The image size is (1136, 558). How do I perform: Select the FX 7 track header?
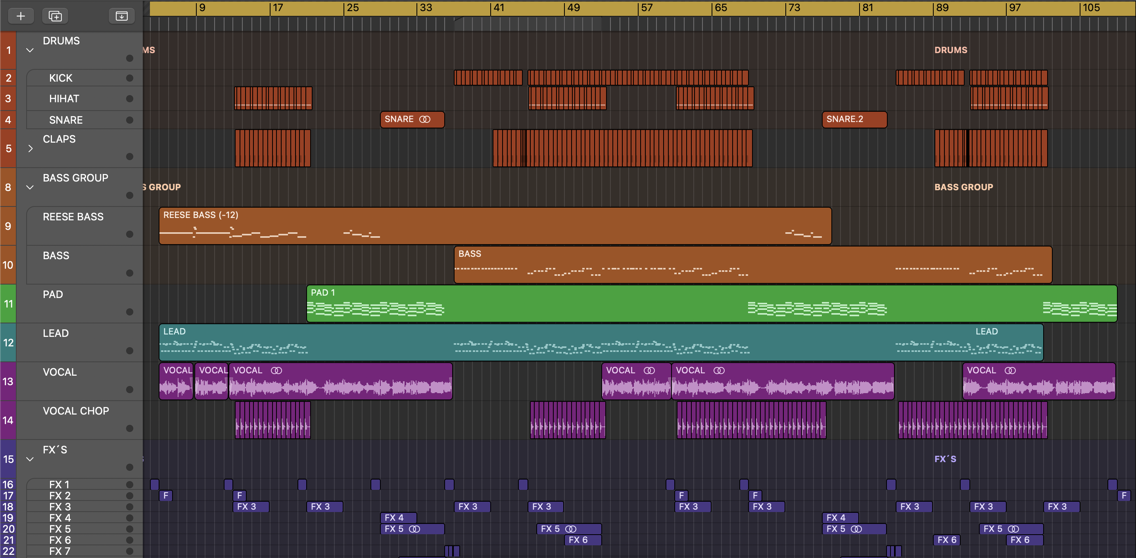pyautogui.click(x=84, y=551)
